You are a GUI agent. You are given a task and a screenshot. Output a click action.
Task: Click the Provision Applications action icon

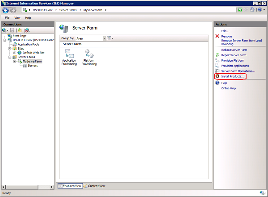click(x=217, y=66)
